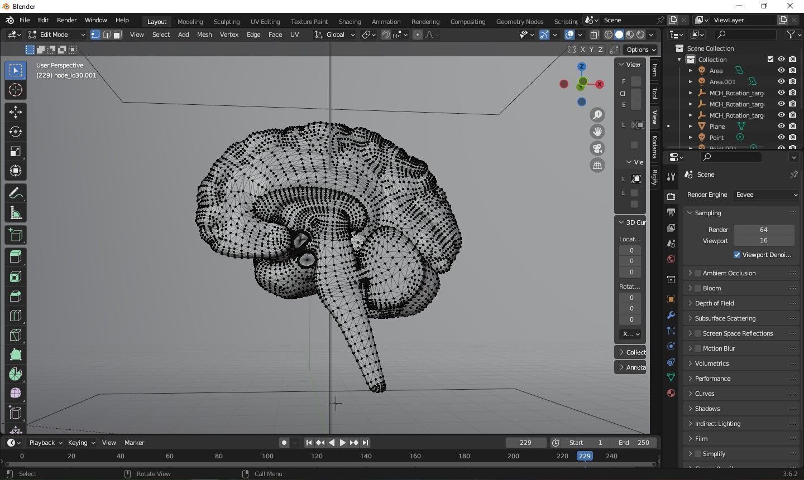Enable Bloom checkbox
This screenshot has width=804, height=480.
click(x=698, y=288)
